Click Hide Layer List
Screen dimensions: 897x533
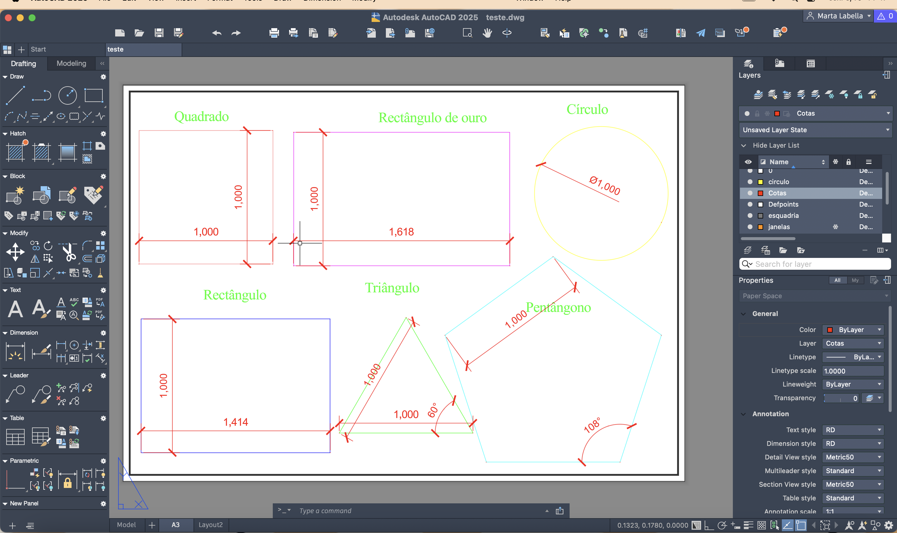coord(776,146)
